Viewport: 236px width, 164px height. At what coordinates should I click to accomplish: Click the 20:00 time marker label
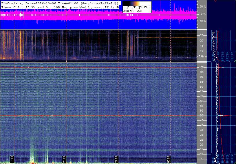[64, 159]
